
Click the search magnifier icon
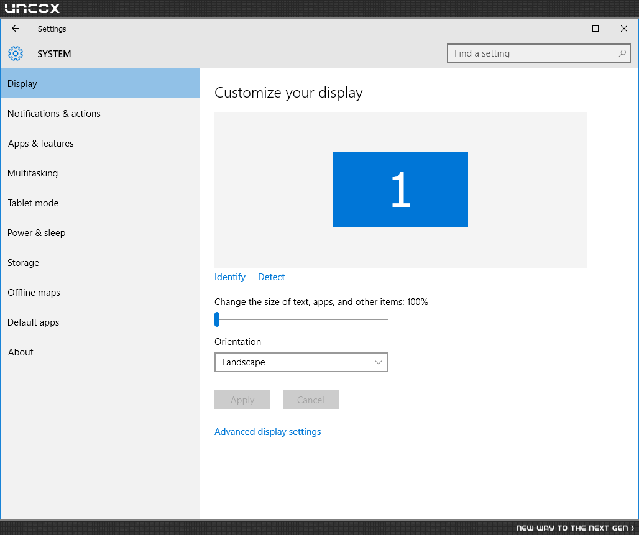622,53
